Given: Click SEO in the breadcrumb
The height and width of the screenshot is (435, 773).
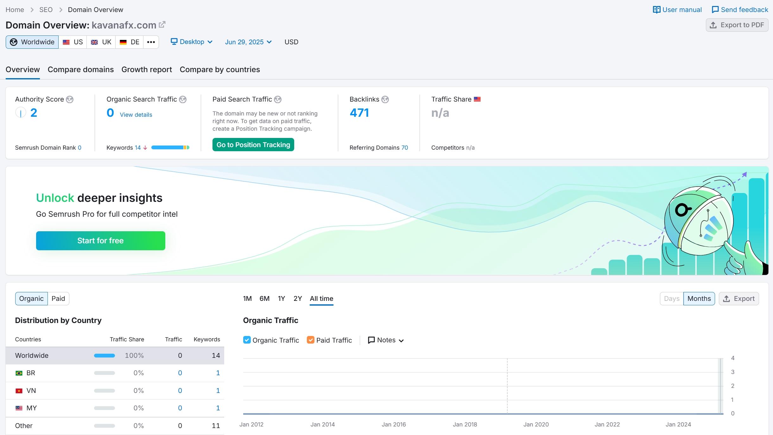Looking at the screenshot, I should 46,10.
